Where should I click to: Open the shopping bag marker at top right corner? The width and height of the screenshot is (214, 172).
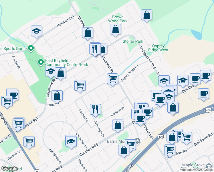[146, 15]
